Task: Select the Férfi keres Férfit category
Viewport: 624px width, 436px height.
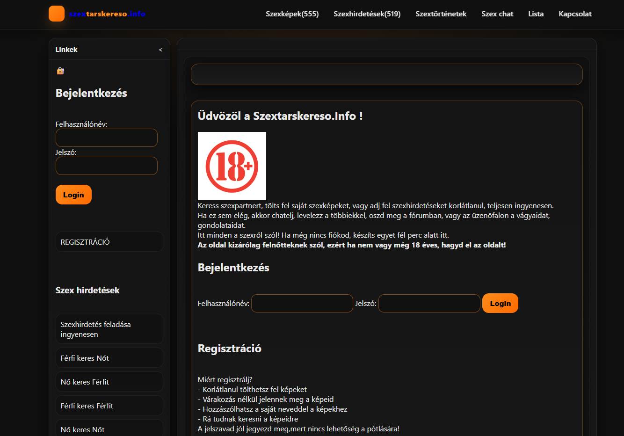Action: pos(109,406)
